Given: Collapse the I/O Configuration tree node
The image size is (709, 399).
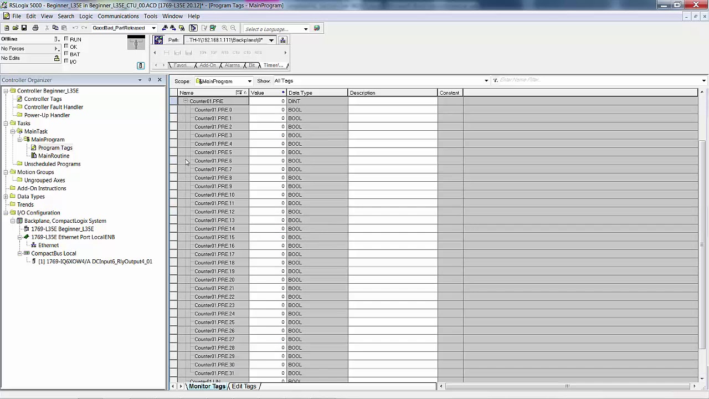Looking at the screenshot, I should pyautogui.click(x=6, y=213).
